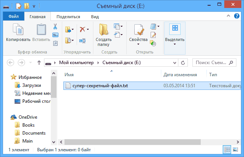Click the Cut scissors icon

[55, 27]
